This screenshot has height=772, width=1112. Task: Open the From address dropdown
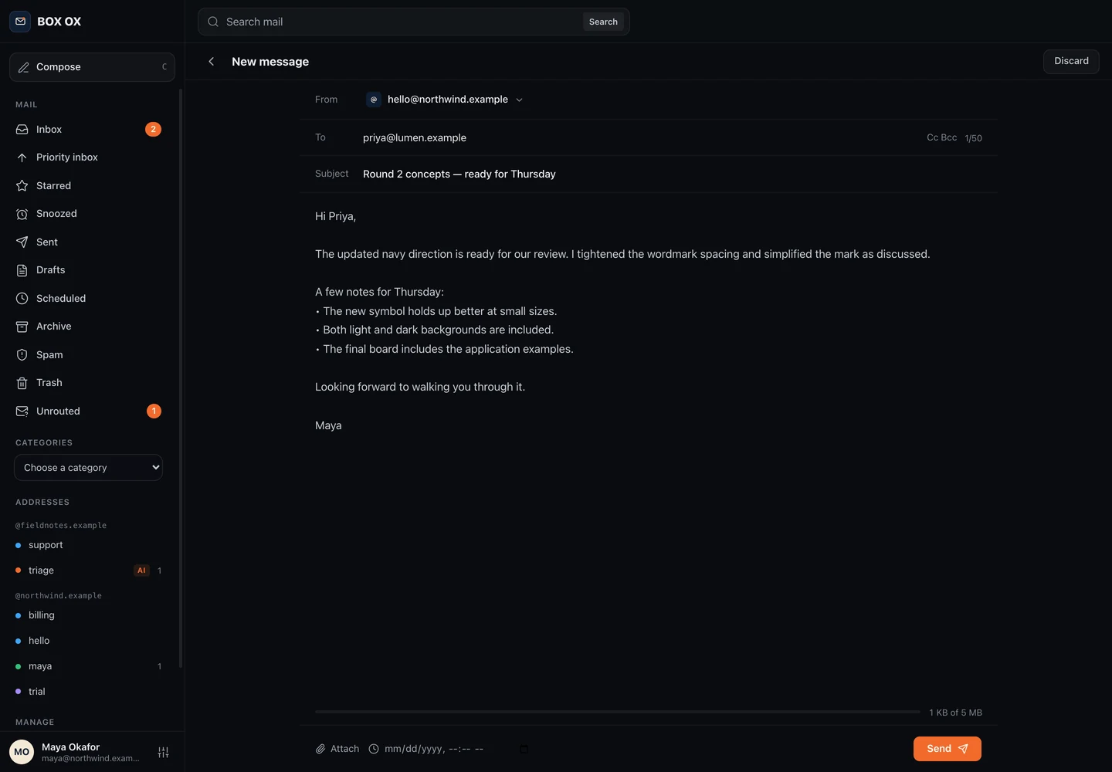coord(446,100)
